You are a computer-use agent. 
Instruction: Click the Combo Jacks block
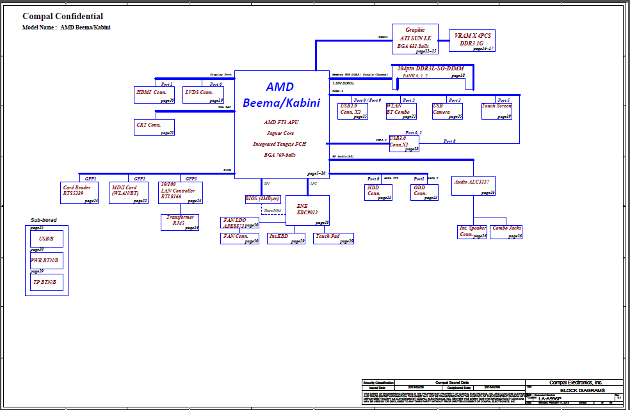pos(506,232)
